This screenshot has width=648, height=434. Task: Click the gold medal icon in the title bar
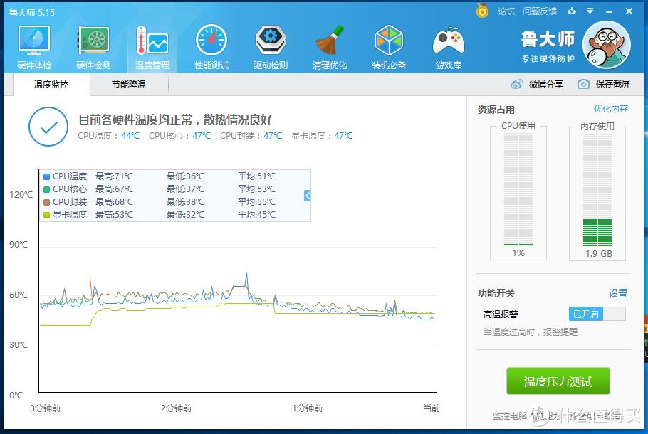[x=482, y=11]
